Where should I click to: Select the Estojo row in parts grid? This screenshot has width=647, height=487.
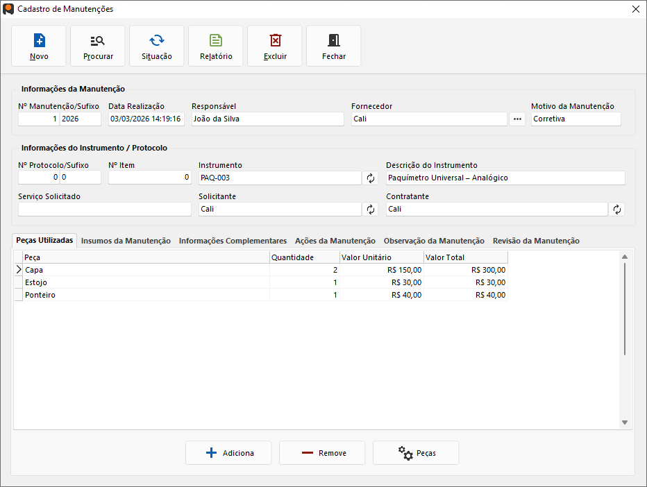(146, 282)
